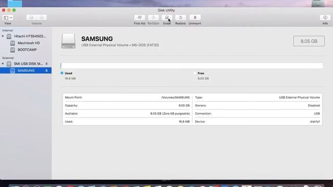
Task: Eject the SMI USB DISK
Action: tap(46, 63)
